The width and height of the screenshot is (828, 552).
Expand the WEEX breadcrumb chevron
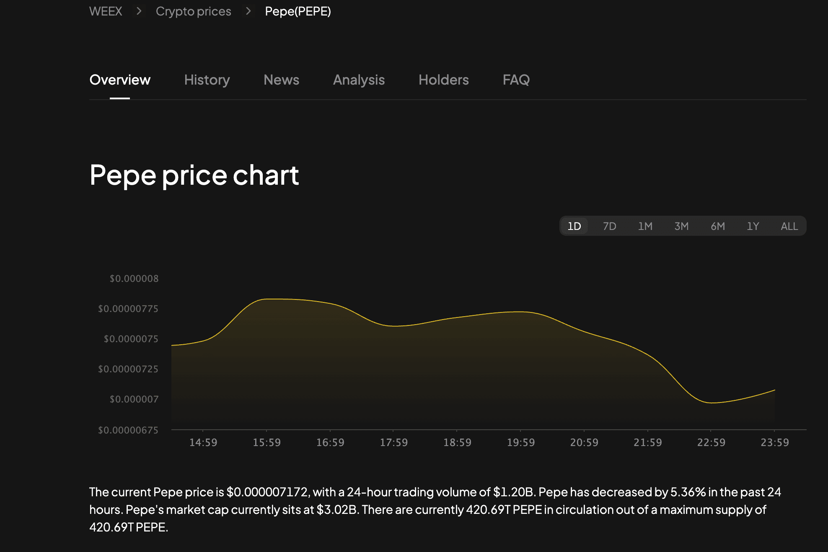point(140,11)
